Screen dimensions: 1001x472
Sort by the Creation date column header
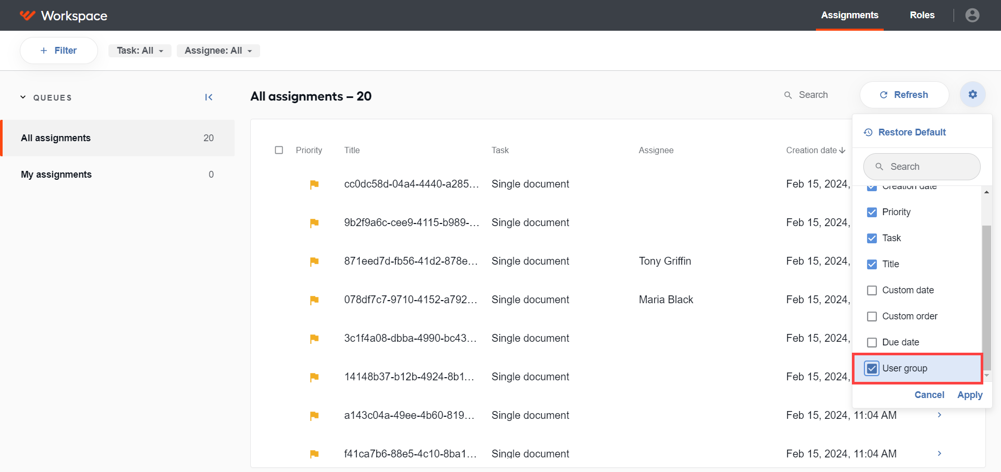[x=811, y=150]
